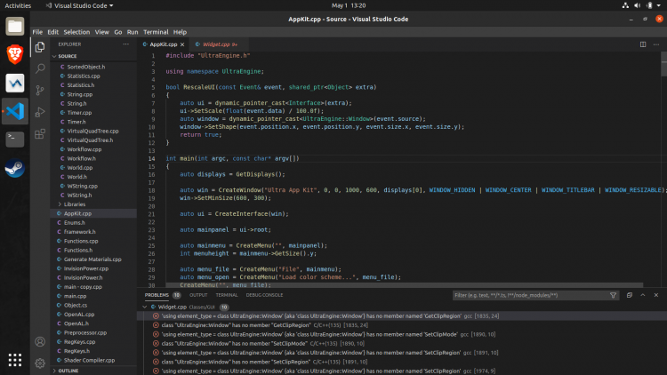Open SortedObject.h in the explorer
Screen dimensions: 667x375
(x=86, y=67)
